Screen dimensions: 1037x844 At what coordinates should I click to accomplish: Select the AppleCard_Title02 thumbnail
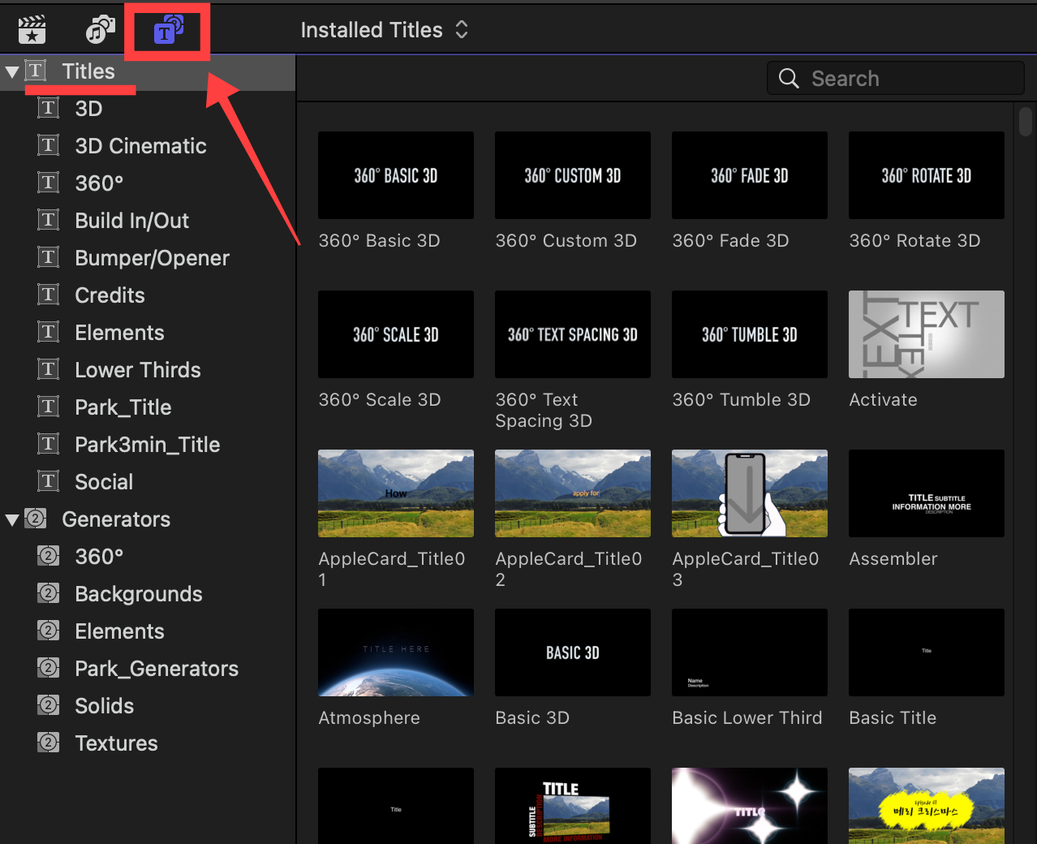573,493
